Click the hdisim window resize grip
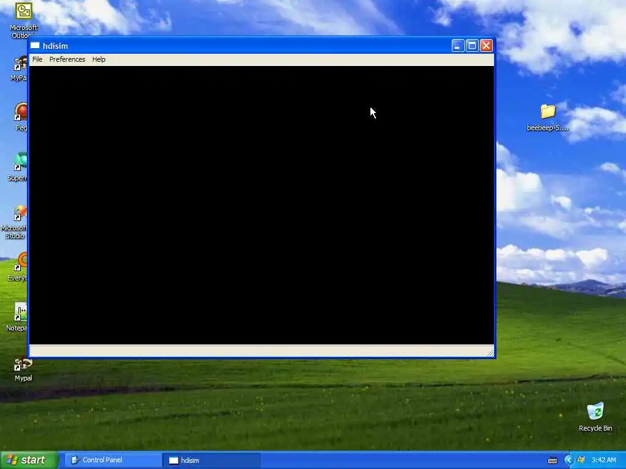 pos(490,352)
